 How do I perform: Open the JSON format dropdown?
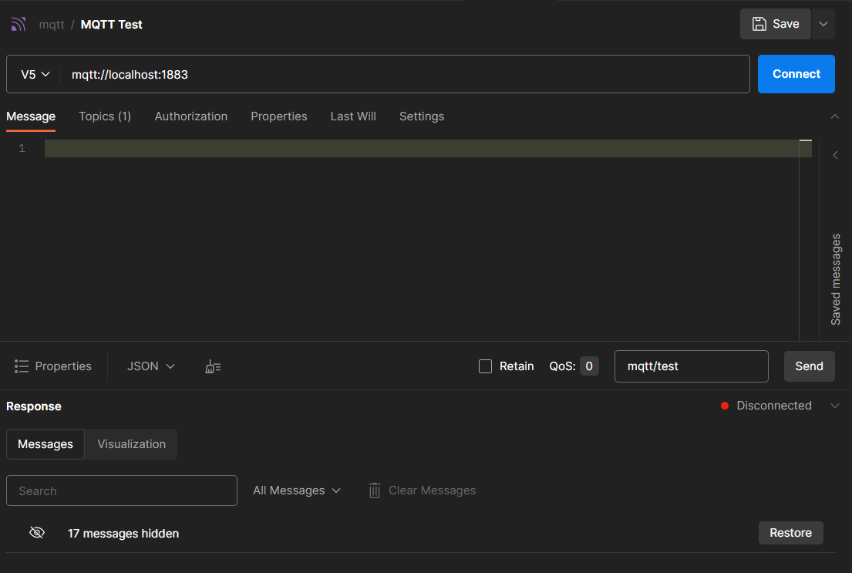click(150, 366)
